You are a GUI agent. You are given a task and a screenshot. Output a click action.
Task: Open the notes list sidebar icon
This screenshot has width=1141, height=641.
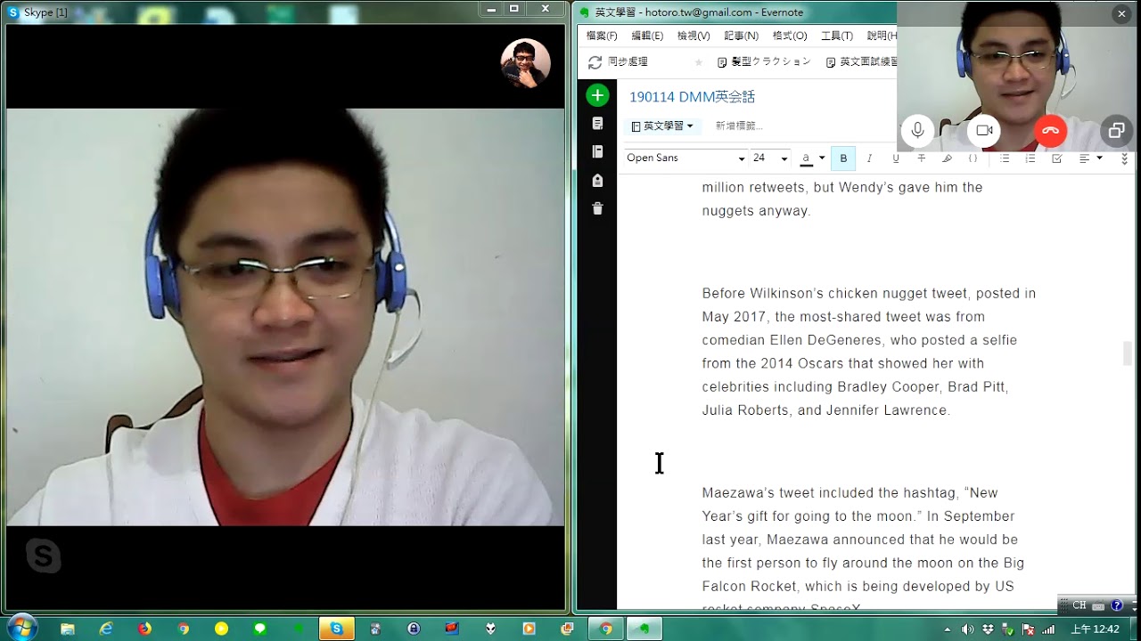point(597,124)
